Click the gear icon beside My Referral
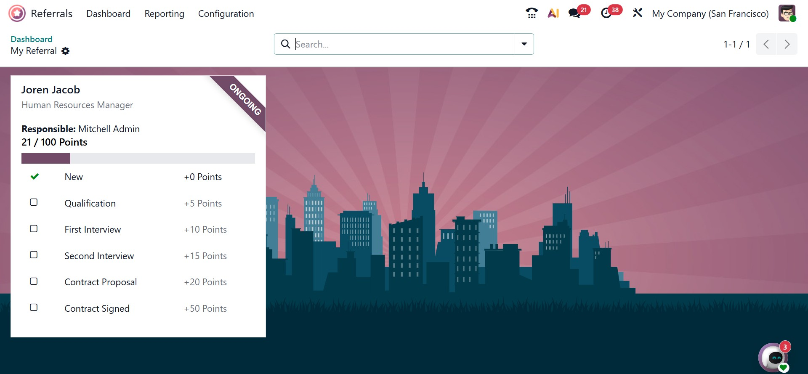 (x=65, y=51)
